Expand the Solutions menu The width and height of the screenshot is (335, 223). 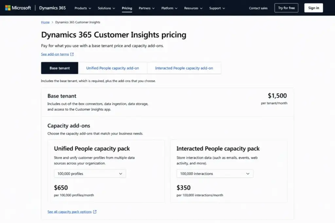[106, 8]
